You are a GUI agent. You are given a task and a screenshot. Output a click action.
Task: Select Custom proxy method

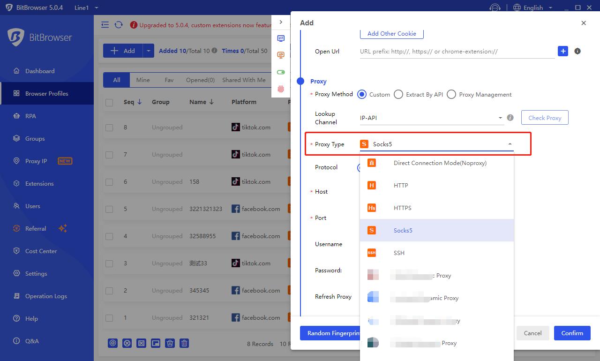[362, 94]
